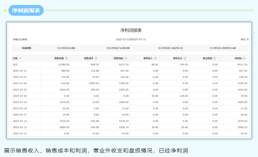
Task: Open the 2025-03-01至2025-03-31 date range selector
Action: pos(131,40)
